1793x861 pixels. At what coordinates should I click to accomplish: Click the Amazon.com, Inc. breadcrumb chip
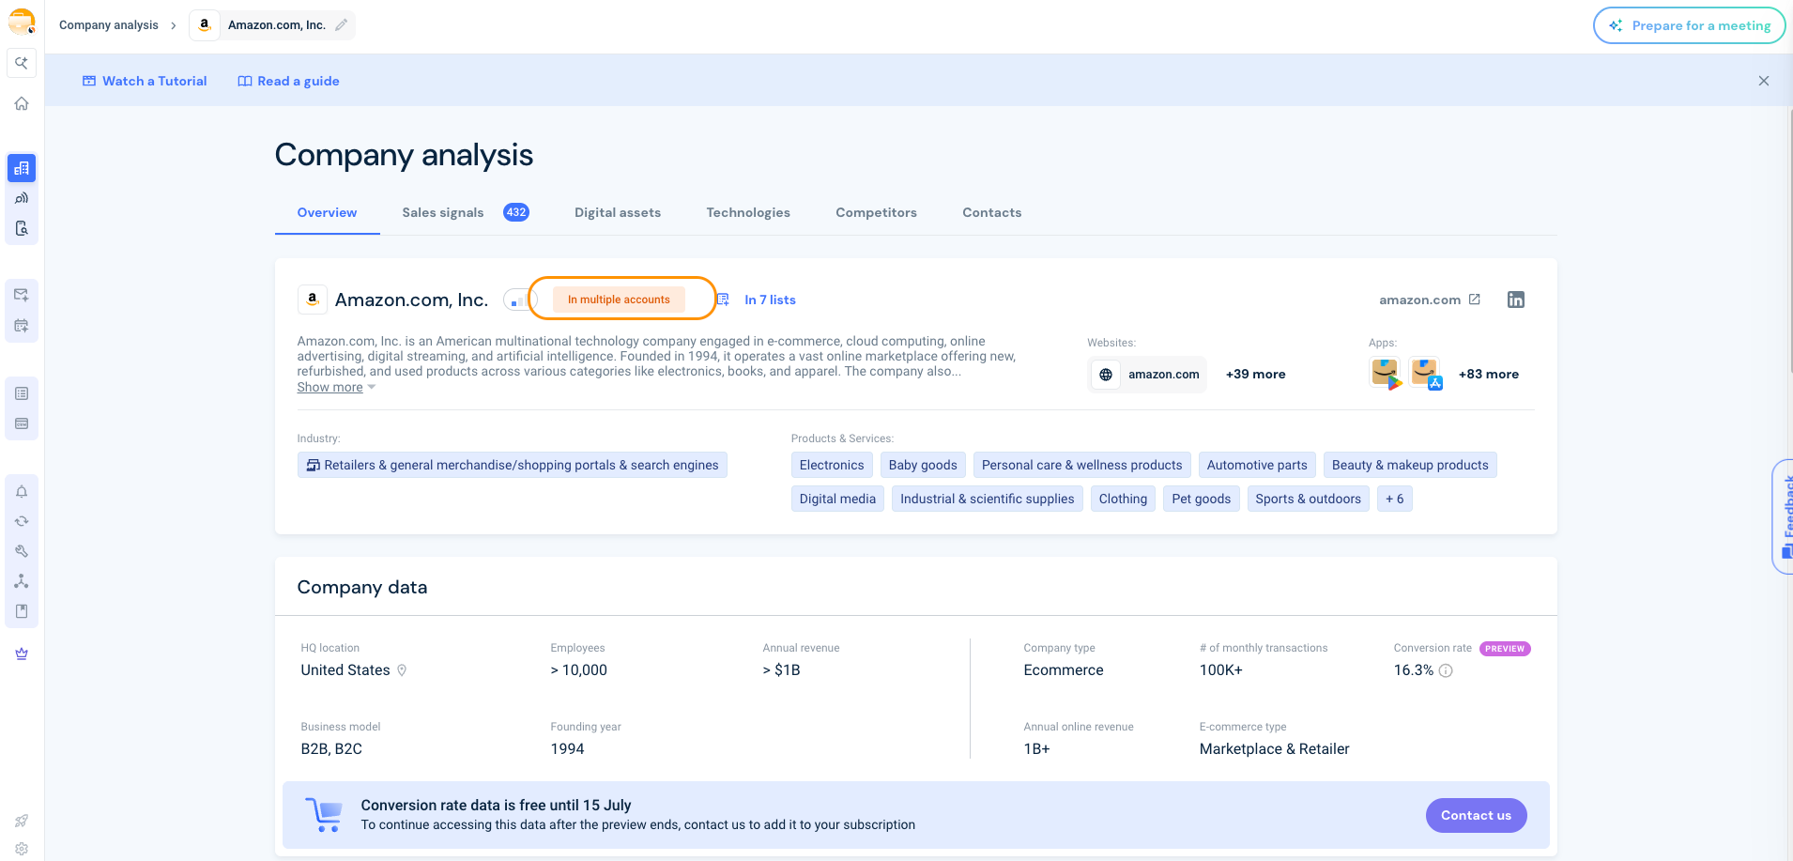272,25
